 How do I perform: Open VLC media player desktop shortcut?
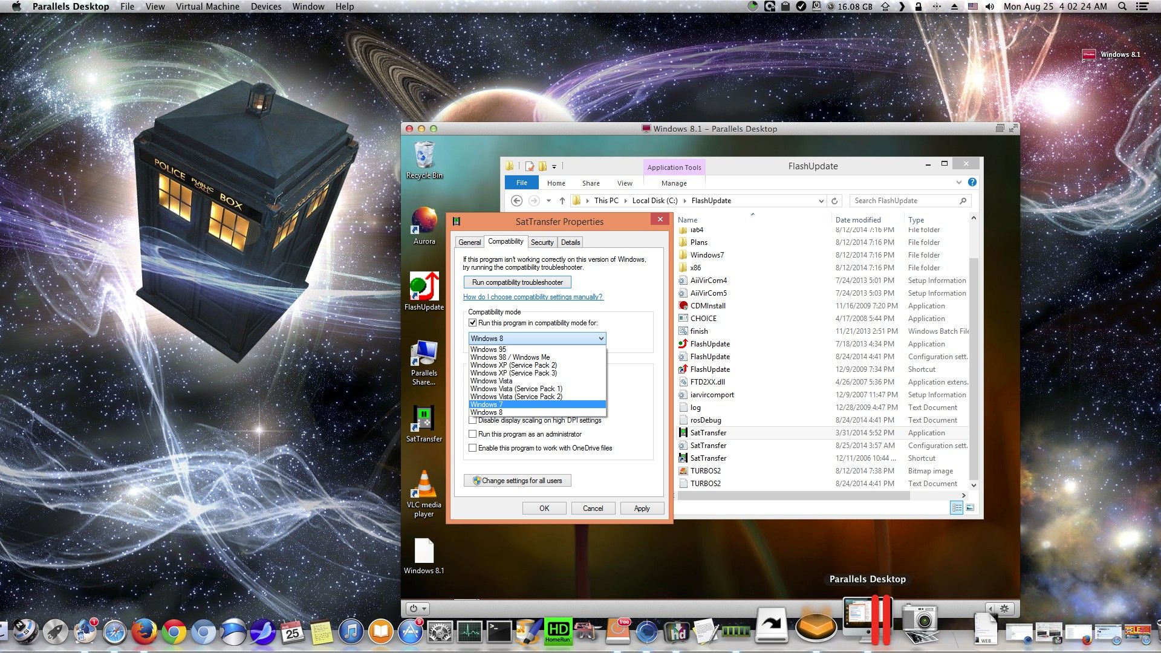[x=424, y=494]
